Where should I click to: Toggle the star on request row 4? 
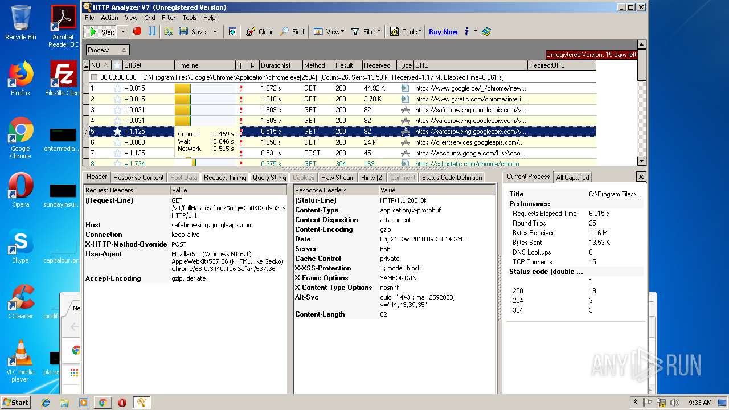117,121
